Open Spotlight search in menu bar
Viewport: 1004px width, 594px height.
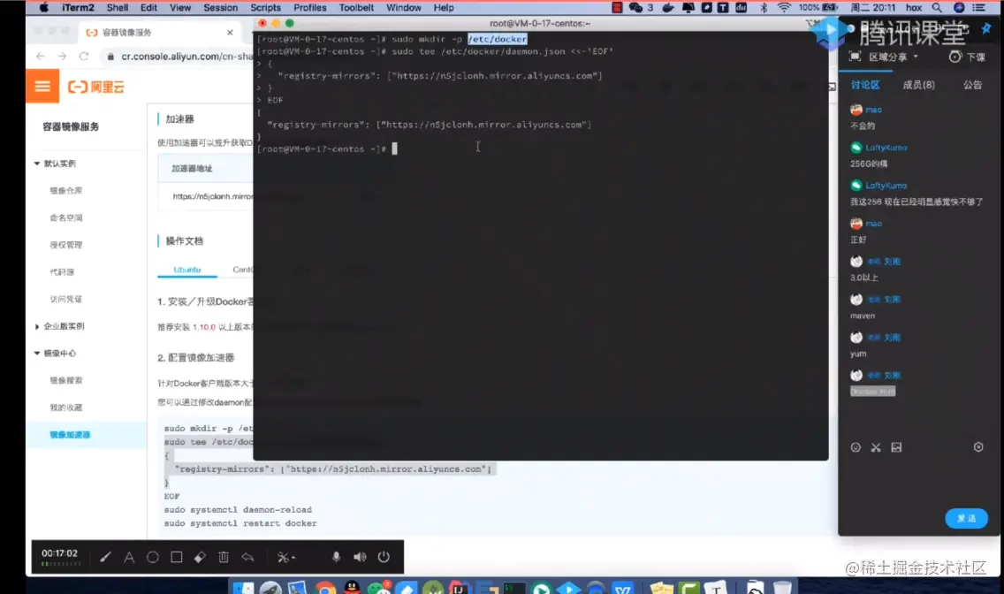[x=937, y=8]
